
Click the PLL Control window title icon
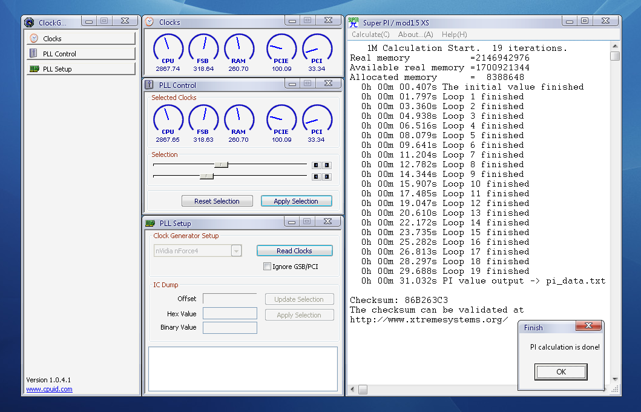coord(150,85)
